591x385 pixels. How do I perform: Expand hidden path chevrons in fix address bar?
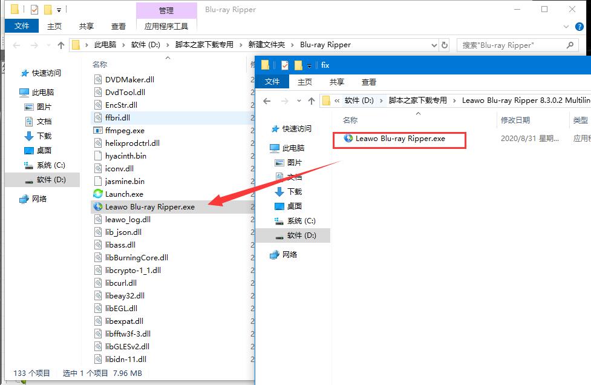tap(337, 100)
